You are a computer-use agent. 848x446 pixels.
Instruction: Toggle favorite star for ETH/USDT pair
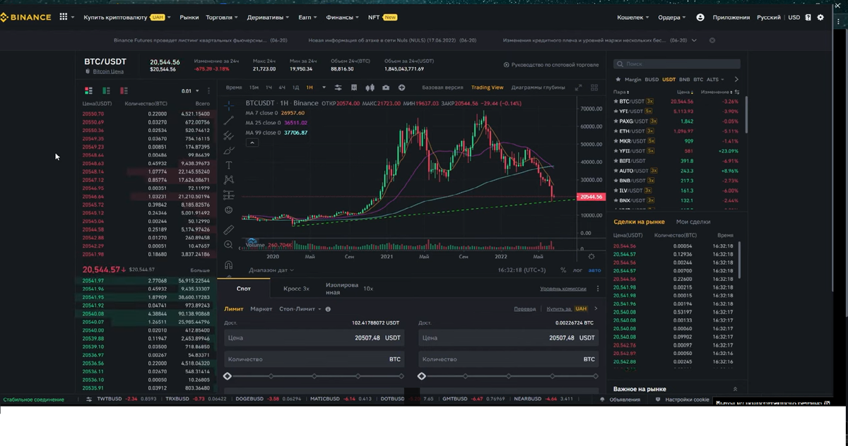coord(618,131)
